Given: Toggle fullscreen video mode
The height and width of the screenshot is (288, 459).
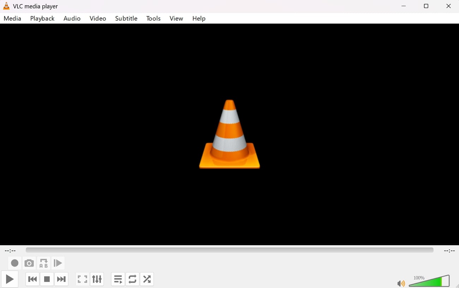Looking at the screenshot, I should [82, 279].
